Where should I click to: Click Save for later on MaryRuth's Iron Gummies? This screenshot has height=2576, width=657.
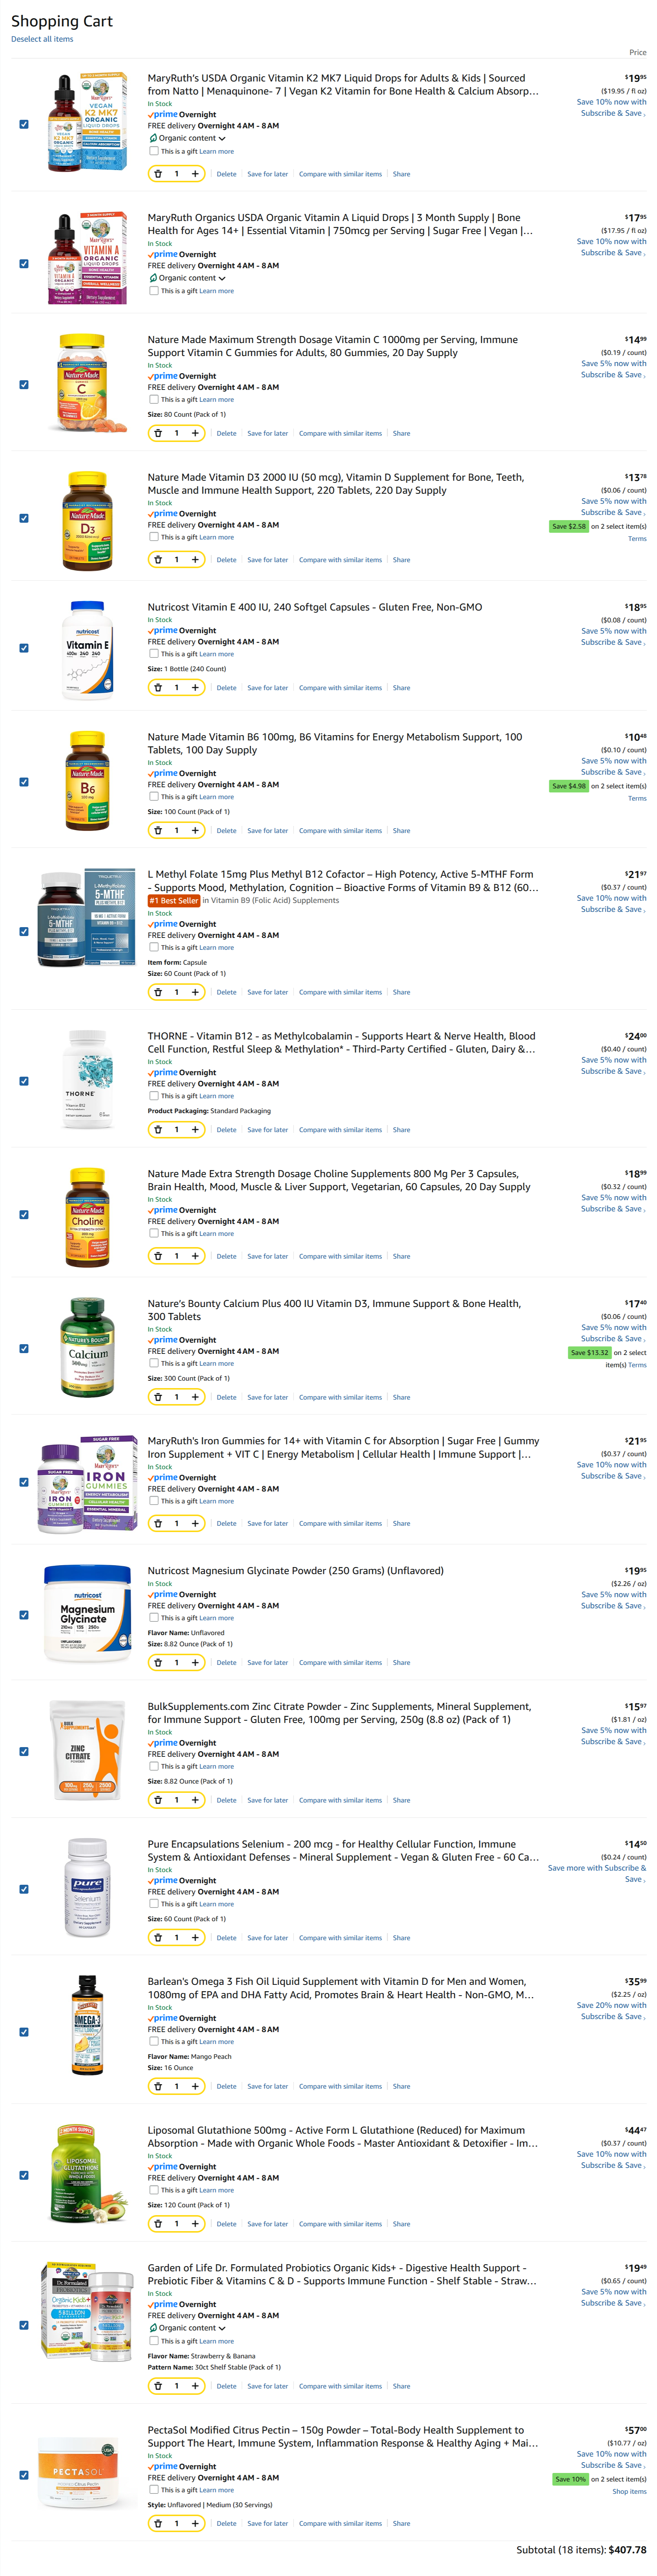[x=268, y=1523]
